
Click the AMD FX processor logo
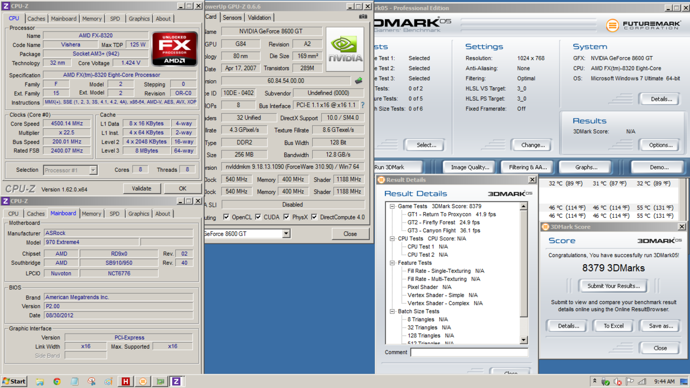tap(175, 49)
